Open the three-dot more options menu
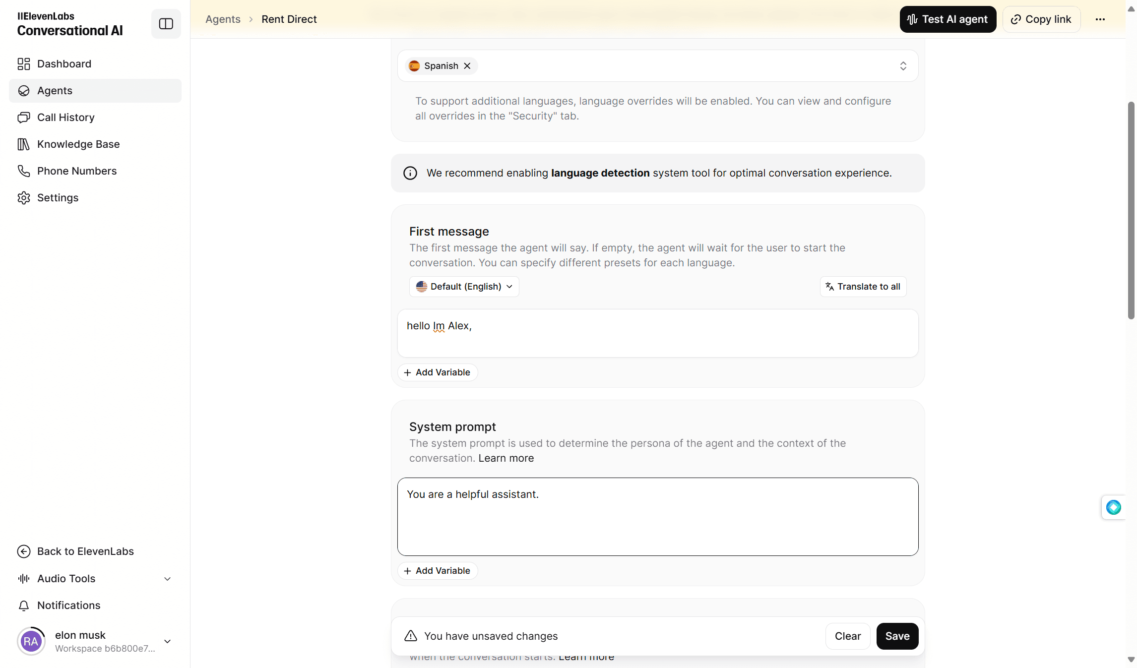This screenshot has height=668, width=1137. [x=1100, y=19]
